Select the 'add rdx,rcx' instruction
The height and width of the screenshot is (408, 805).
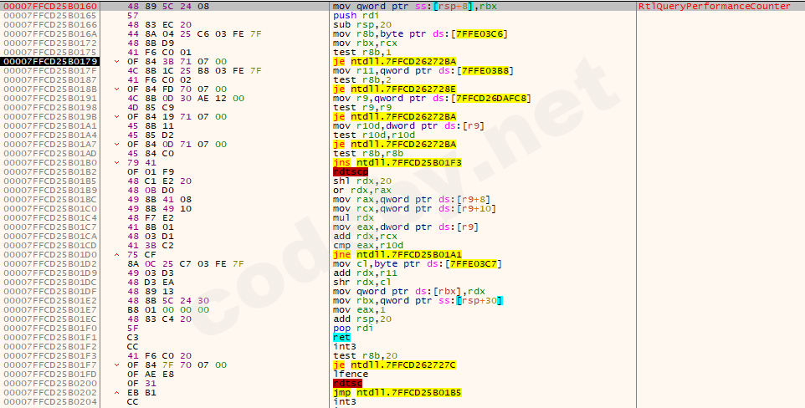click(x=365, y=237)
